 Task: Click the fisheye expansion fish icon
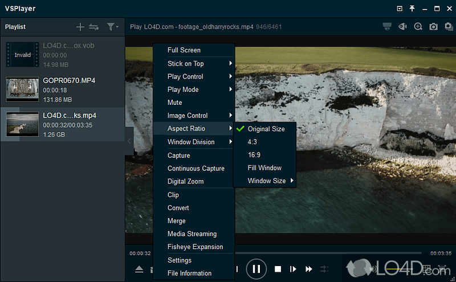(403, 26)
